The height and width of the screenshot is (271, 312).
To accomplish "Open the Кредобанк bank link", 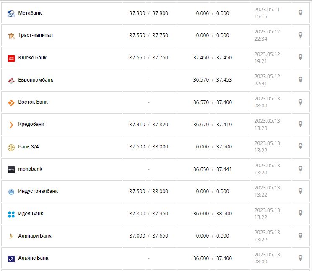I will [x=31, y=124].
